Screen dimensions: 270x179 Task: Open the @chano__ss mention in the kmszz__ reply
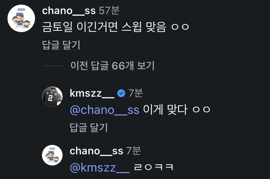click(x=105, y=110)
